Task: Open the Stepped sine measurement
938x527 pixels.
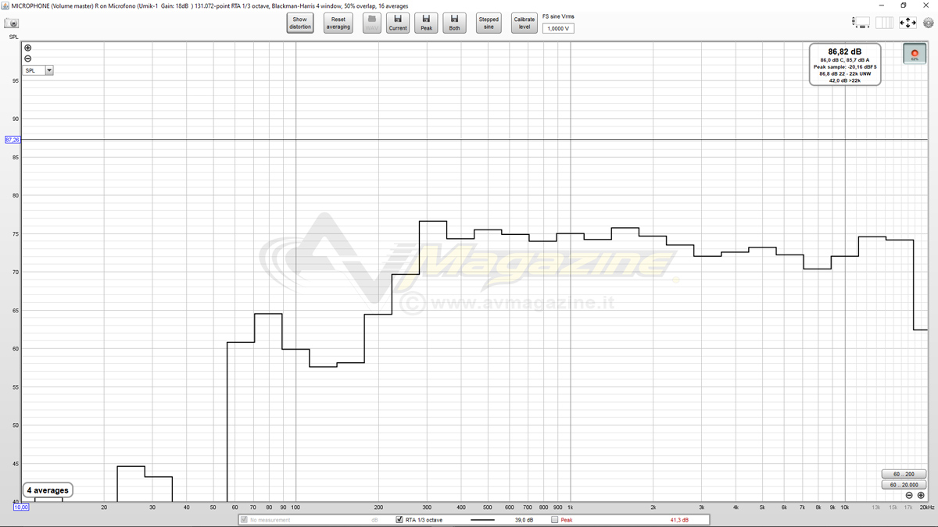Action: [489, 23]
